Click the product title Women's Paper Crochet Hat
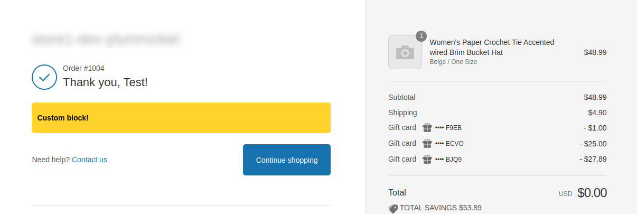The width and height of the screenshot is (637, 214). pos(492,47)
